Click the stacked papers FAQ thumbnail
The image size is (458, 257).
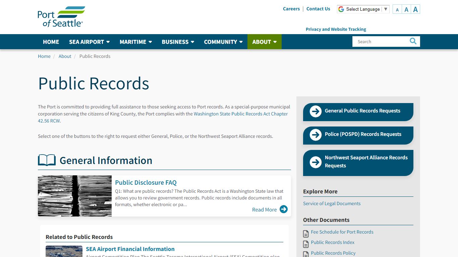[75, 196]
